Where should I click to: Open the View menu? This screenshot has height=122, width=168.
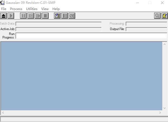point(45,9)
